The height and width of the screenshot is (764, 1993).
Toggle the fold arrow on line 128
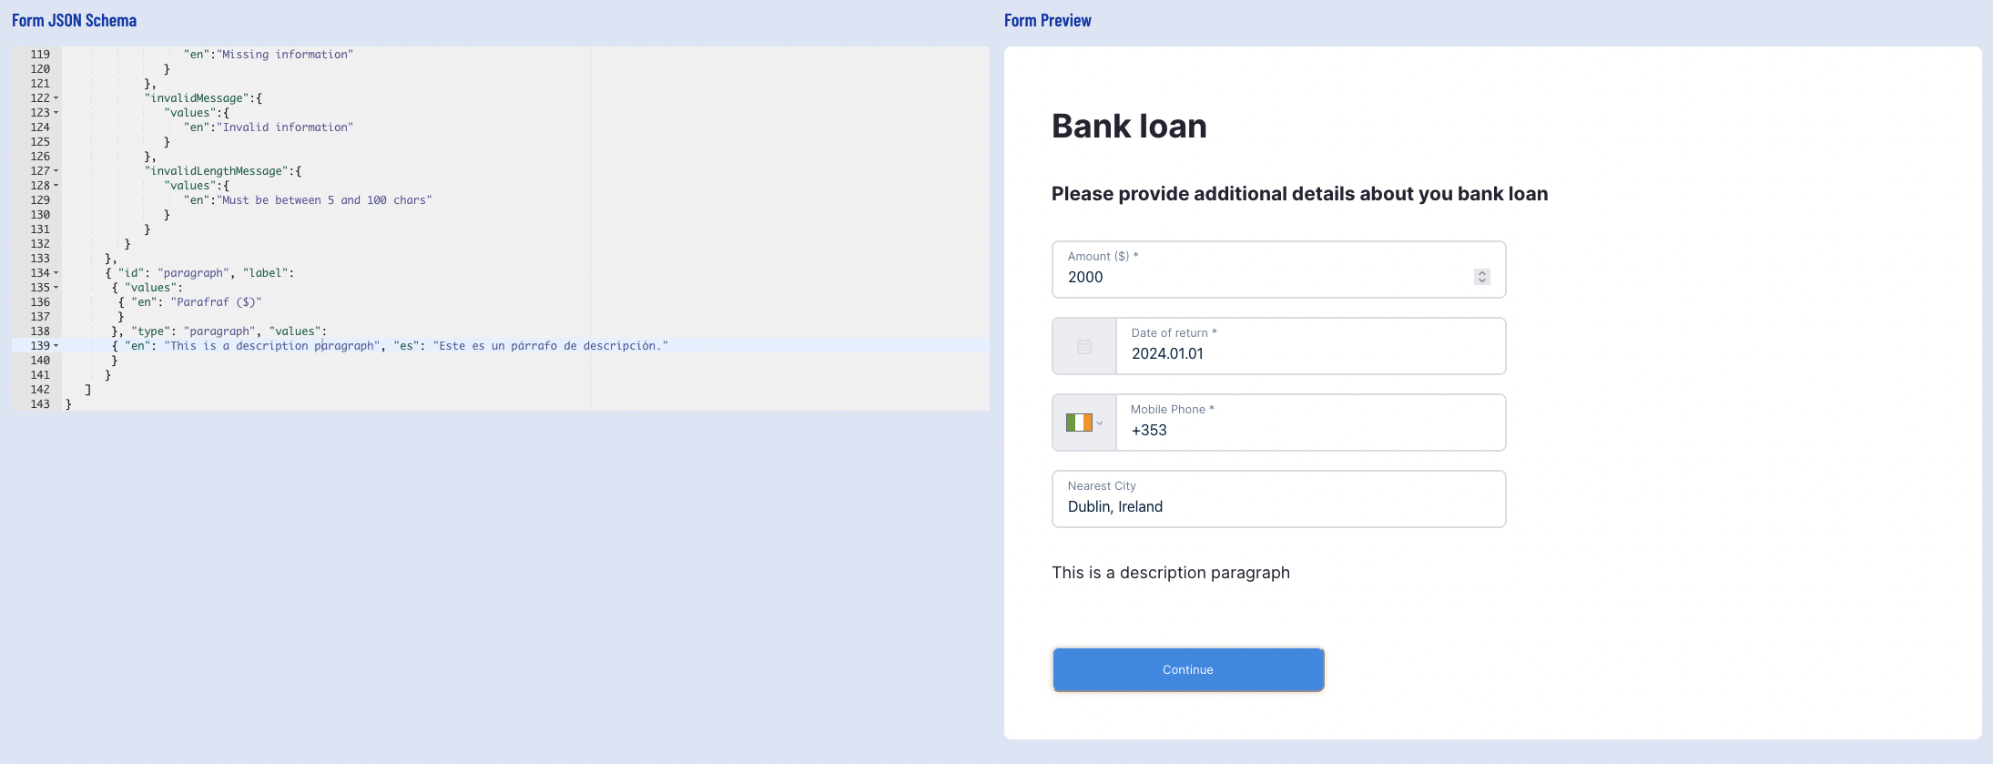coord(56,186)
